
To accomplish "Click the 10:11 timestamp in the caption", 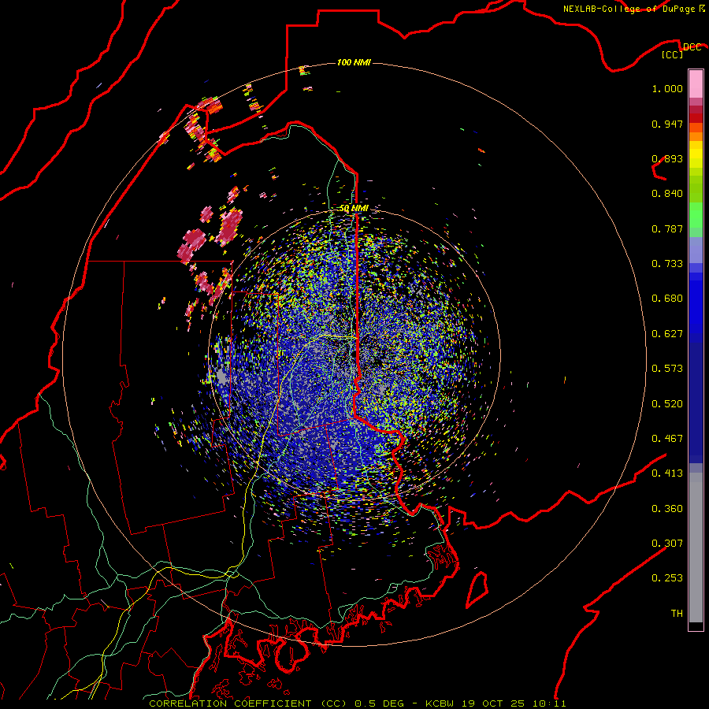I will [x=549, y=703].
